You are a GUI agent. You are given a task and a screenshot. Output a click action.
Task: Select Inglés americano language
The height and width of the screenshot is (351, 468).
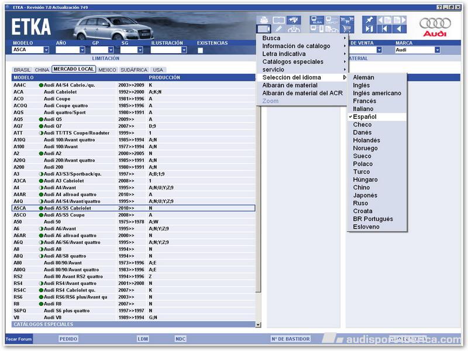pyautogui.click(x=377, y=93)
